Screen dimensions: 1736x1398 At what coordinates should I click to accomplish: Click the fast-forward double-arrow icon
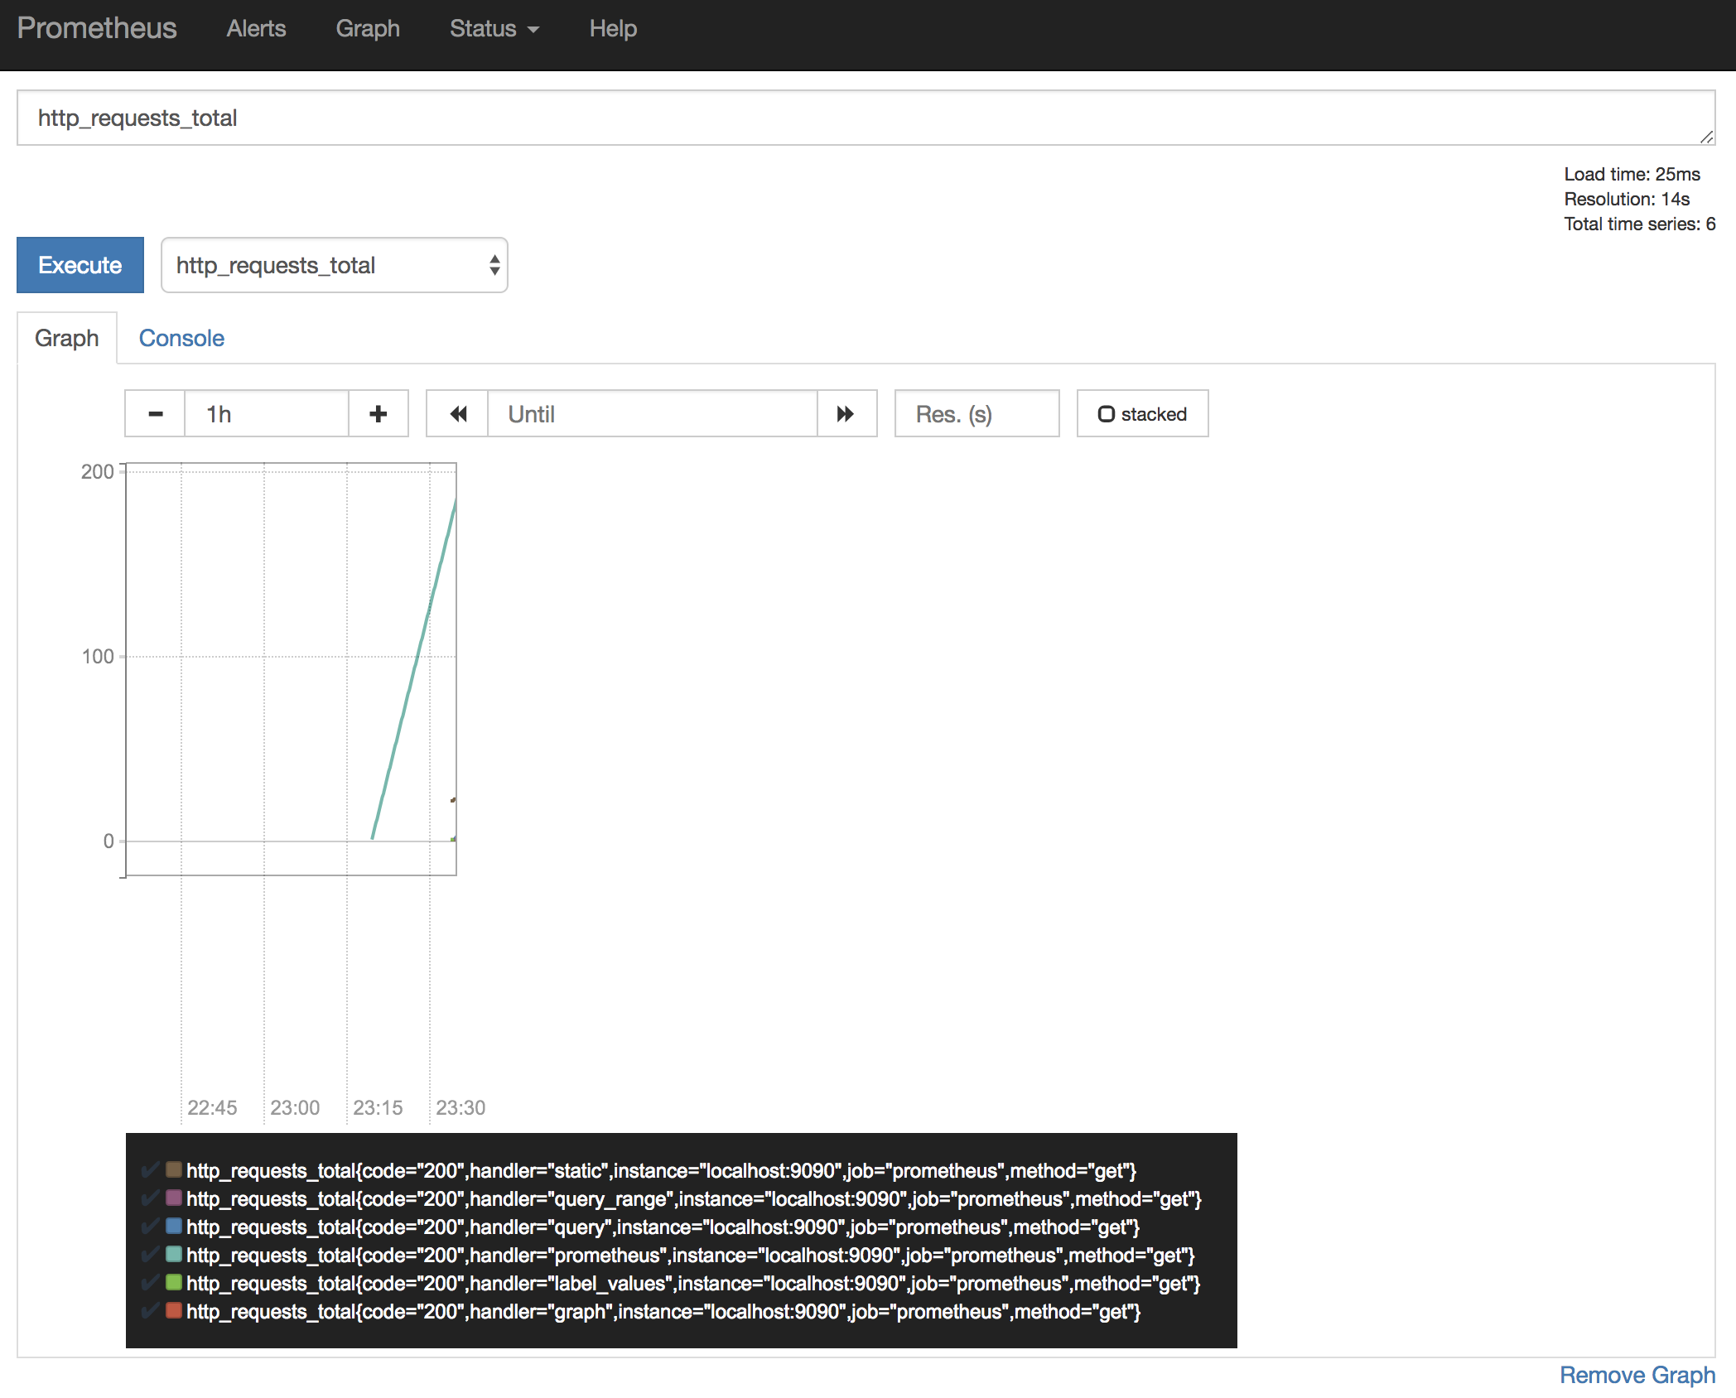[x=846, y=414]
